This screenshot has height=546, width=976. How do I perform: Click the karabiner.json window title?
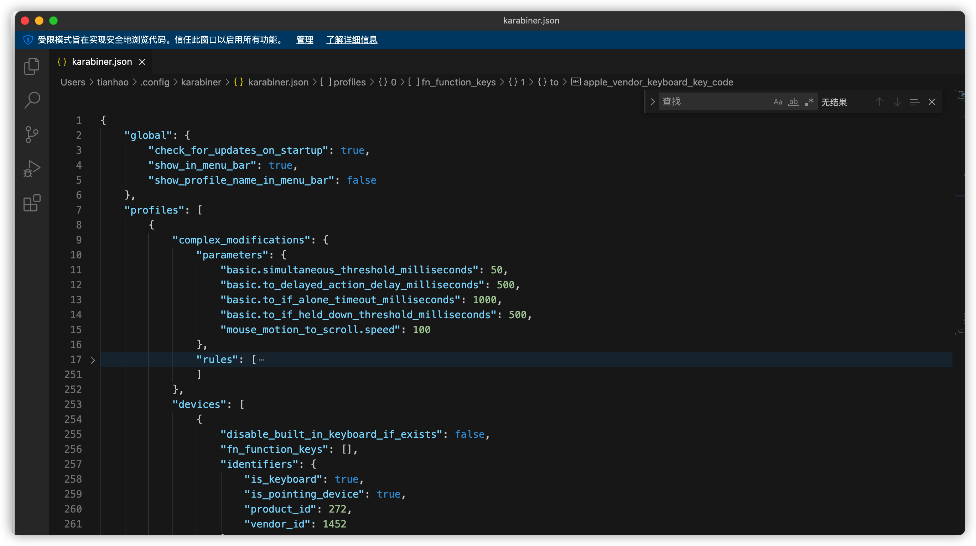pos(531,20)
